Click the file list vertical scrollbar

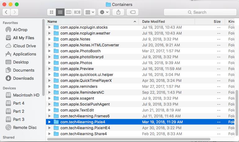pos(237,113)
